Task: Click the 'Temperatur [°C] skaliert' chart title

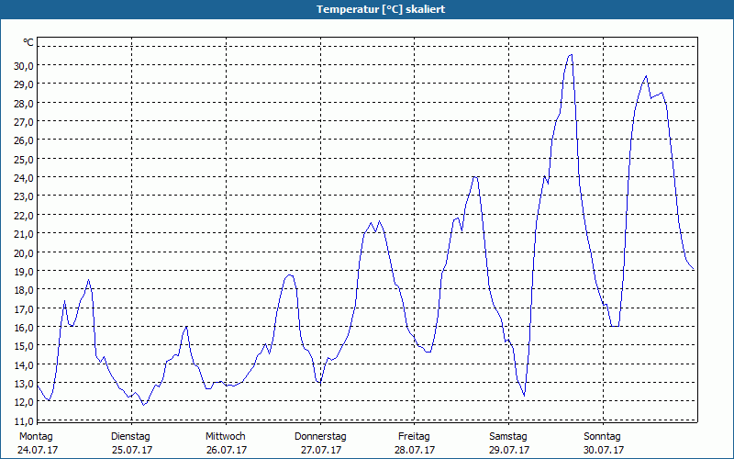Action: coord(381,9)
